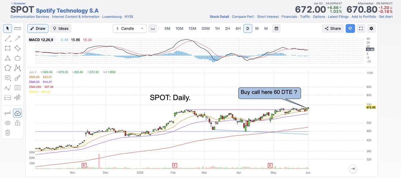Open the calendar date range picker
The image size is (401, 178).
point(277,29)
